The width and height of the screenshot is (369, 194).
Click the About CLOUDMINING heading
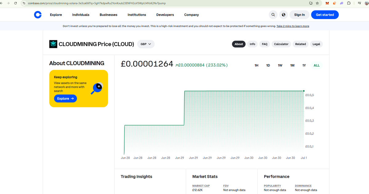pos(77,63)
